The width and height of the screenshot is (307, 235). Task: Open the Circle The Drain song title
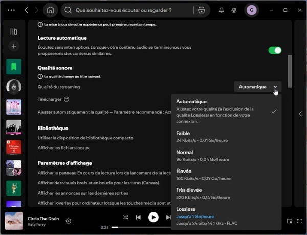[x=43, y=218]
